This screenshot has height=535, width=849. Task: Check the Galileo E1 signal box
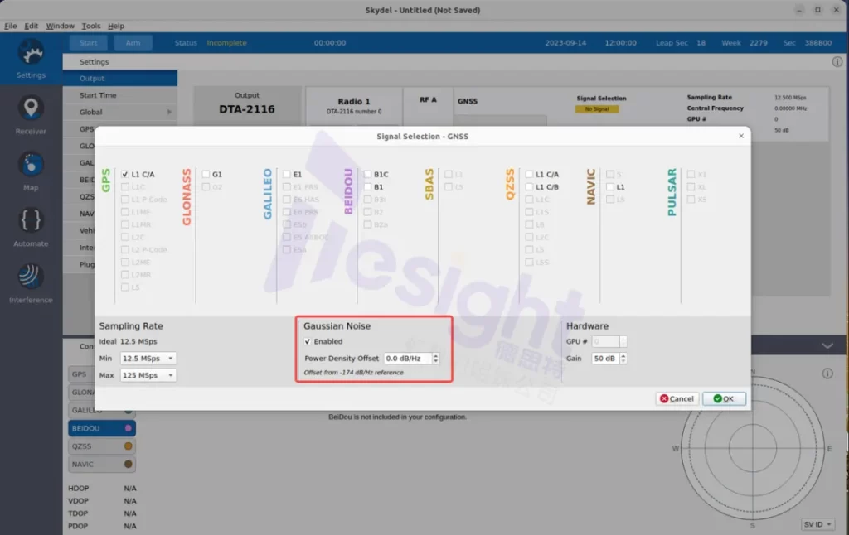[x=287, y=175]
